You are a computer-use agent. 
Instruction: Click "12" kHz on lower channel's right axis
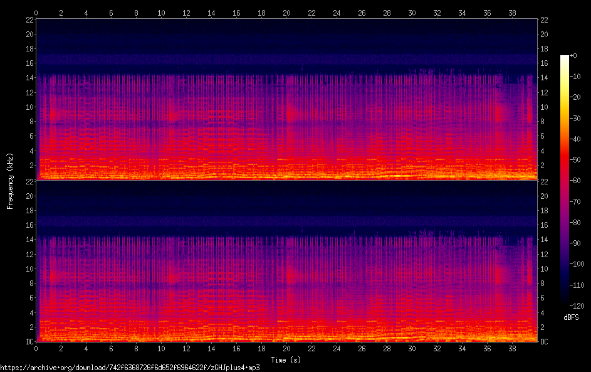coord(544,254)
